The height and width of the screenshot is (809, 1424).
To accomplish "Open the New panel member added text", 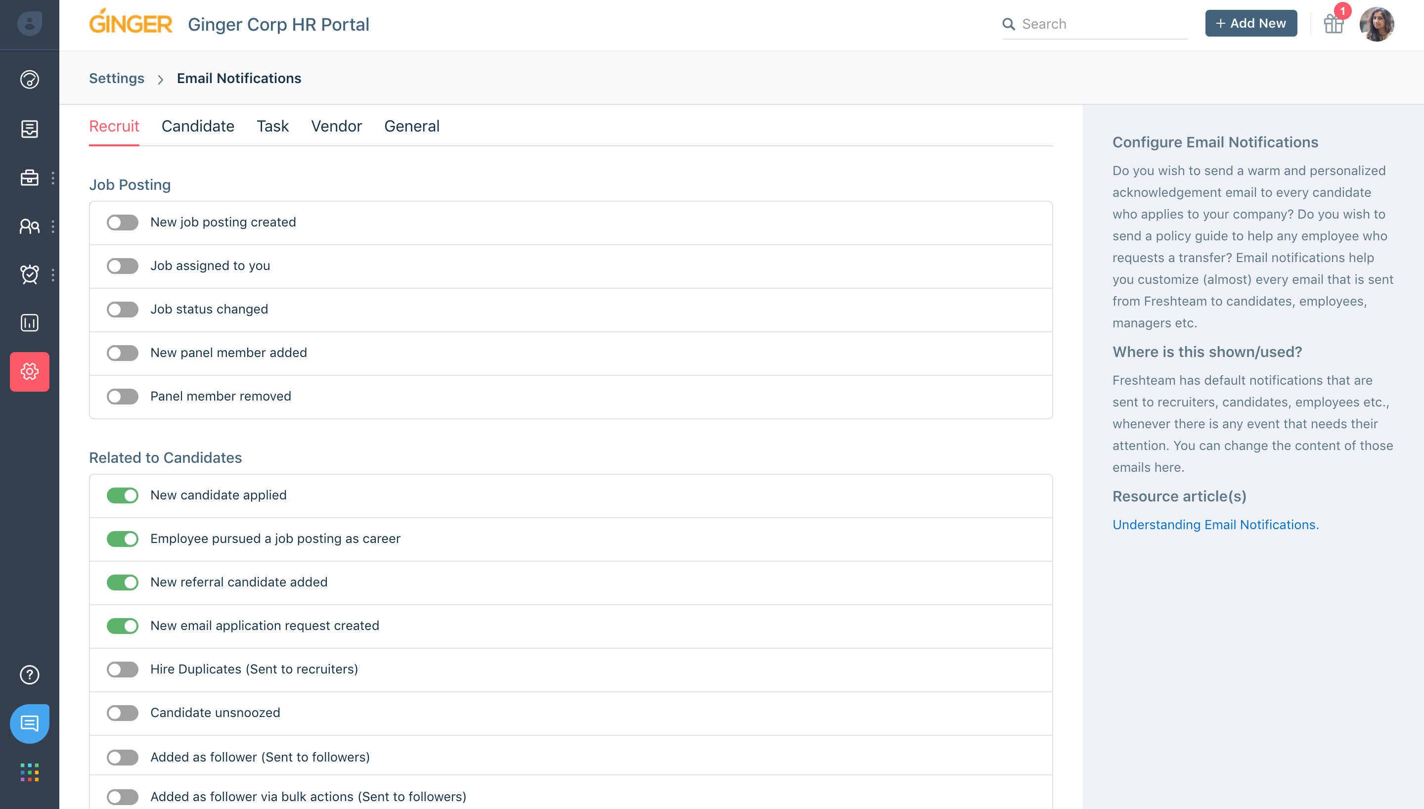I will click(x=228, y=353).
